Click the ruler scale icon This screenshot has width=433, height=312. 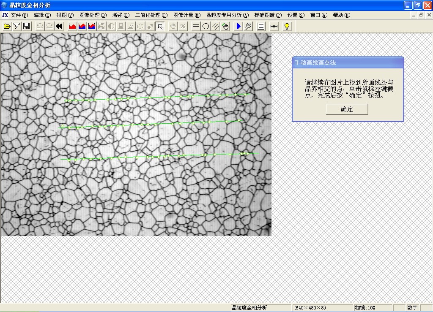(274, 26)
